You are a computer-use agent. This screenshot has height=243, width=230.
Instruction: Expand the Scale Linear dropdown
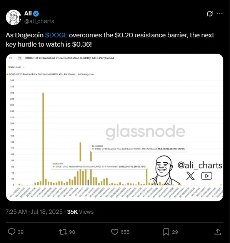pyautogui.click(x=17, y=67)
